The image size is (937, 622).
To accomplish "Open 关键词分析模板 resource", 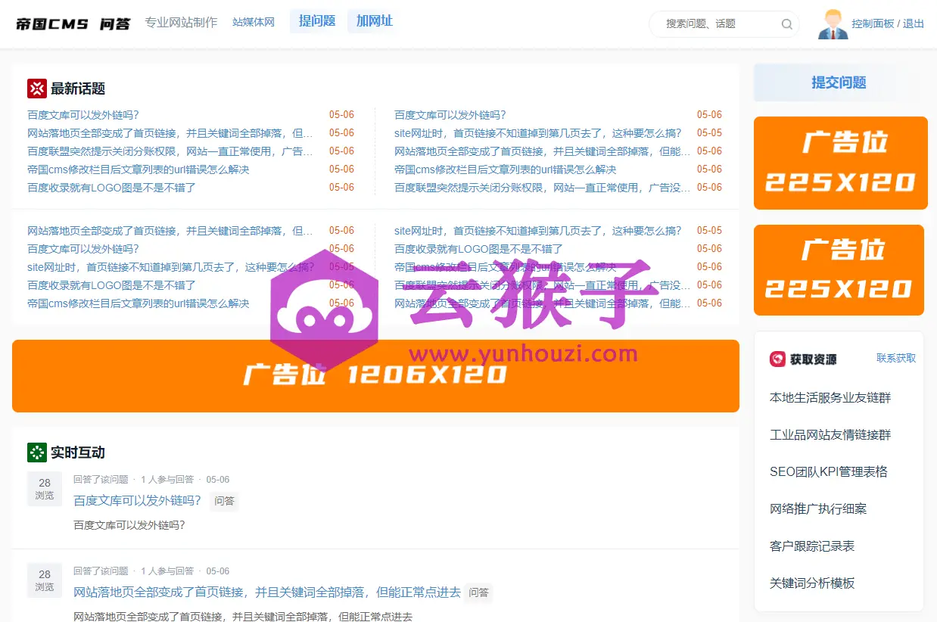I will (812, 583).
